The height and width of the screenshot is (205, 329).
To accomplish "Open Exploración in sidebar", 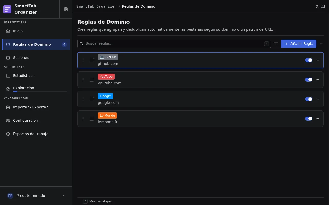I will (x=36, y=89).
